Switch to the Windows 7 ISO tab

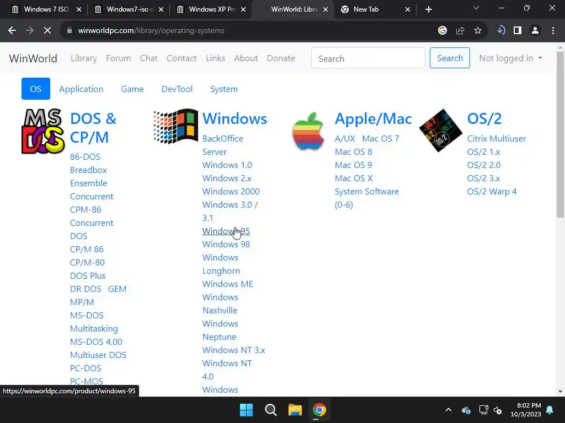(46, 9)
